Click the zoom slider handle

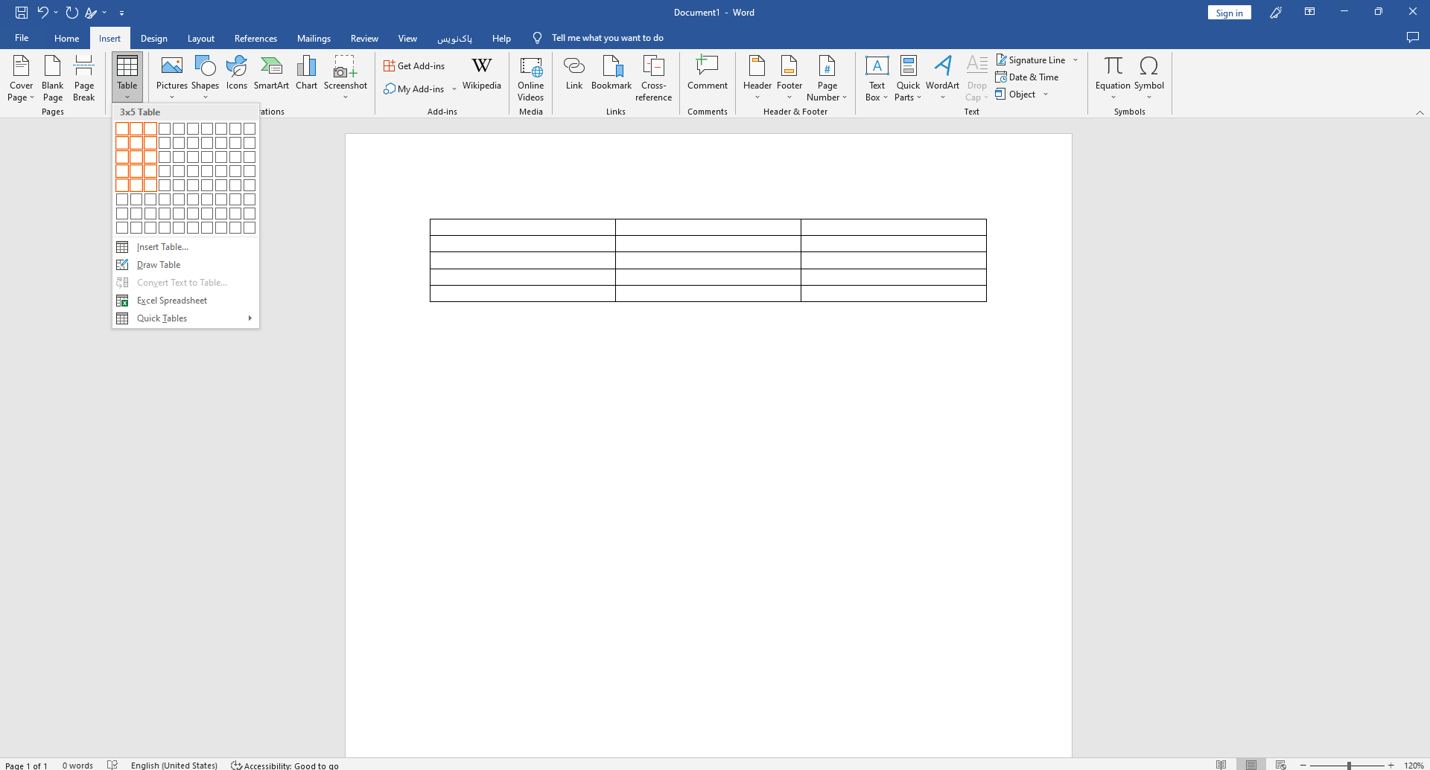pyautogui.click(x=1349, y=765)
